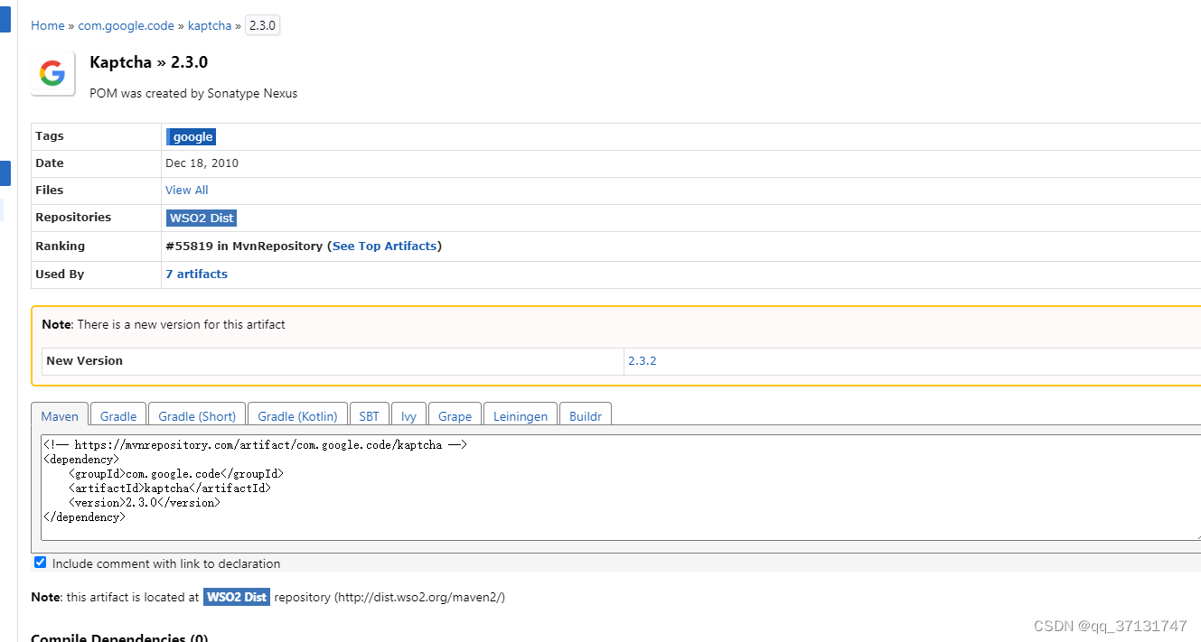This screenshot has width=1201, height=642.
Task: Click the Kaptcha » 2.3.0 heading
Action: click(x=149, y=62)
